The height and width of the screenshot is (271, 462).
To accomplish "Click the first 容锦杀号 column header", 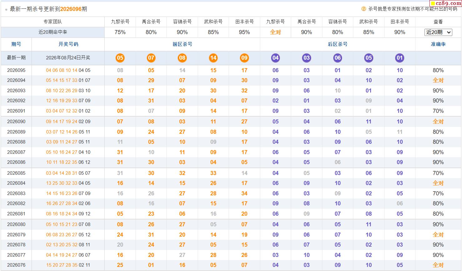I will [x=182, y=22].
